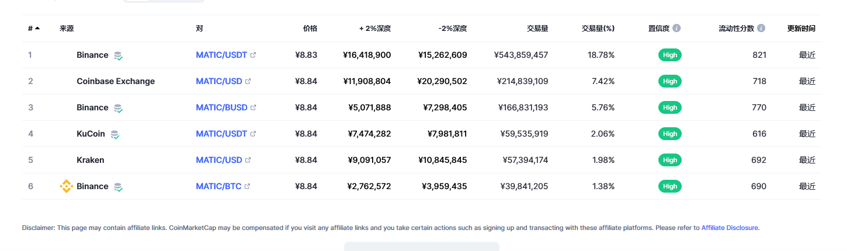Click the external link icon after MATIC/BUSD
The image size is (847, 251).
tap(253, 107)
